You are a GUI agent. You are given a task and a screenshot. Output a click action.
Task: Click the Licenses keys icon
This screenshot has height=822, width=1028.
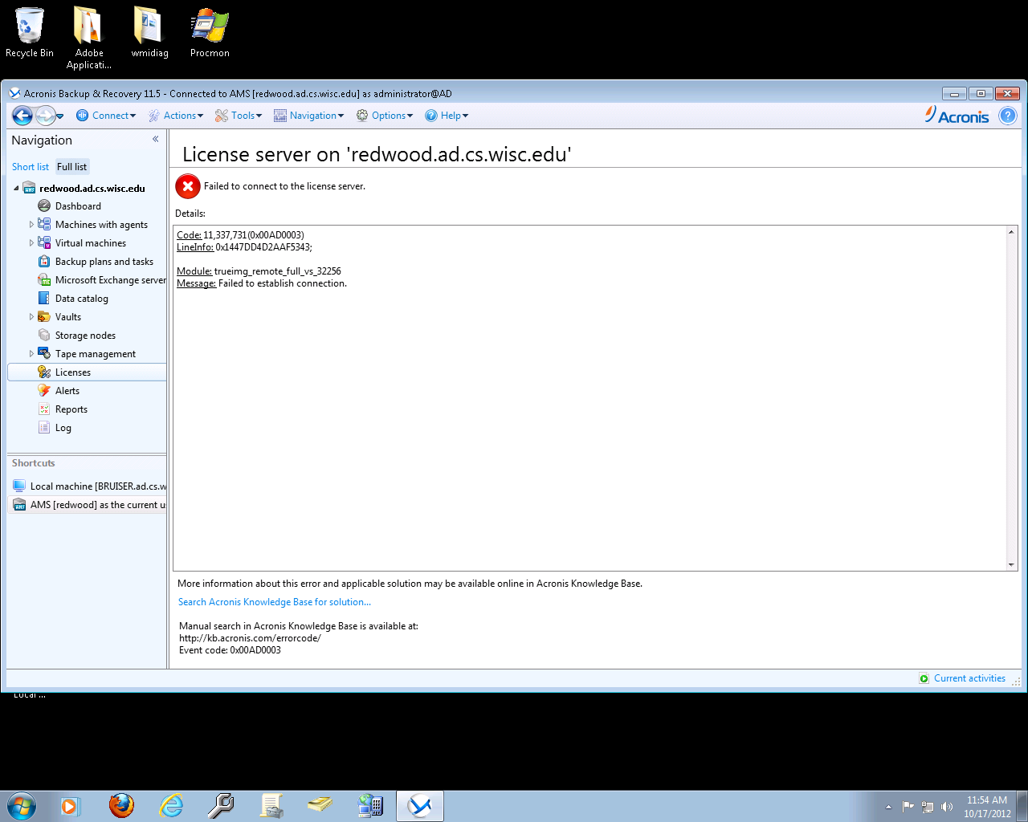click(44, 372)
